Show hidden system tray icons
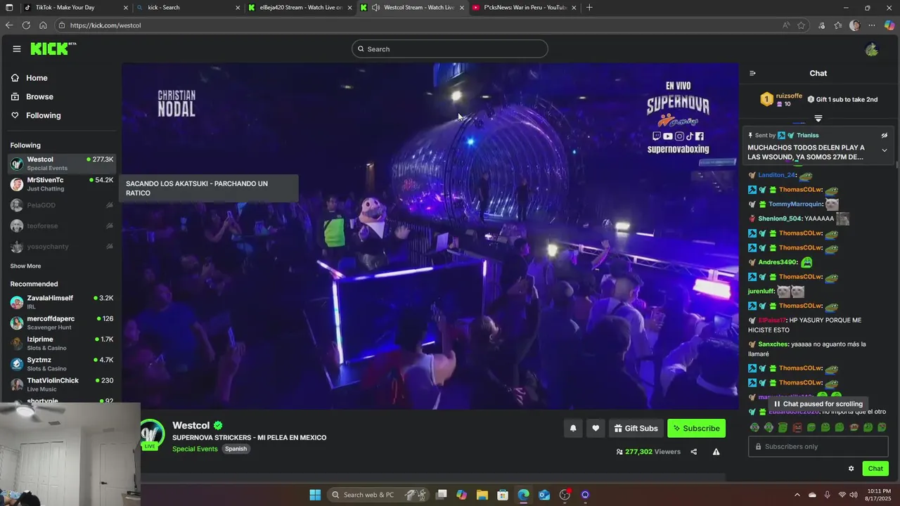 click(x=797, y=495)
